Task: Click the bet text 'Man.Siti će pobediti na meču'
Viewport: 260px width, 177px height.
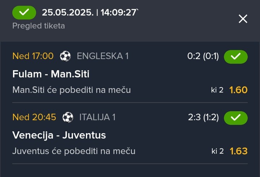Action: [x=71, y=90]
